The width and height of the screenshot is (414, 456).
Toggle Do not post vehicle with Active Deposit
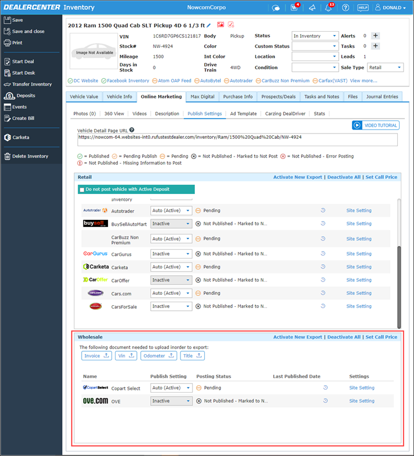[82, 190]
